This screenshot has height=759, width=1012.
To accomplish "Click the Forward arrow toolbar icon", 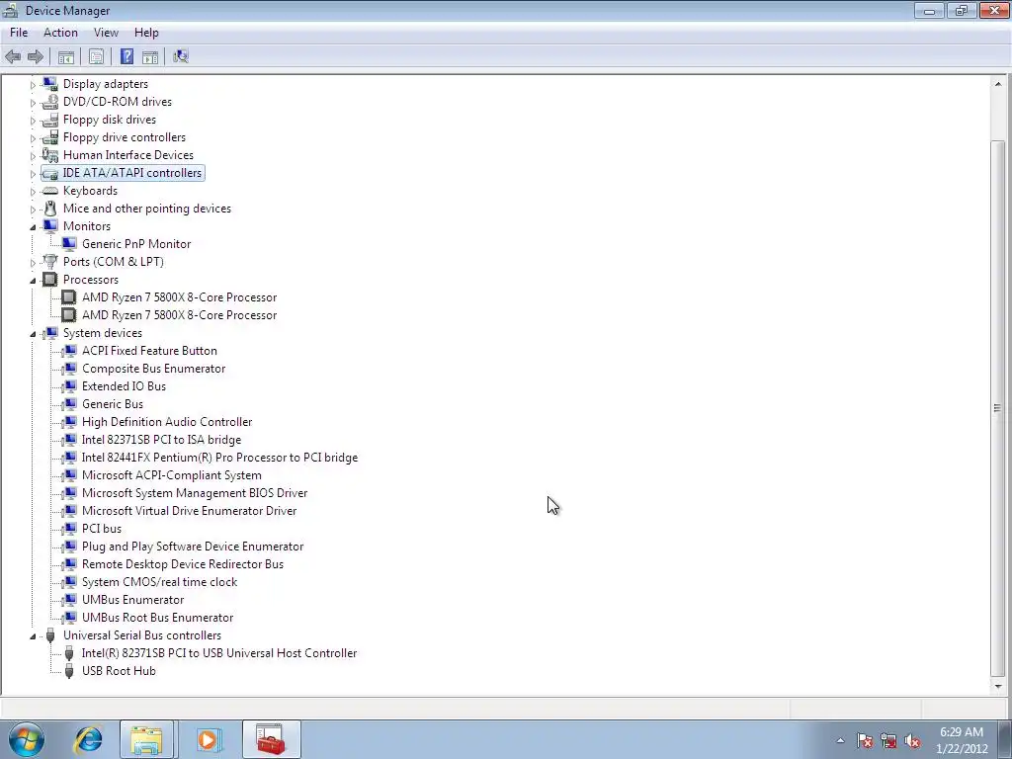I will [x=36, y=56].
